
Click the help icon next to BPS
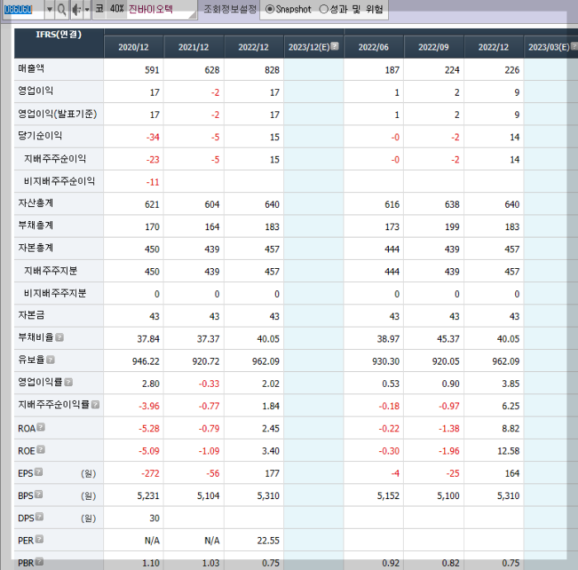[39, 494]
